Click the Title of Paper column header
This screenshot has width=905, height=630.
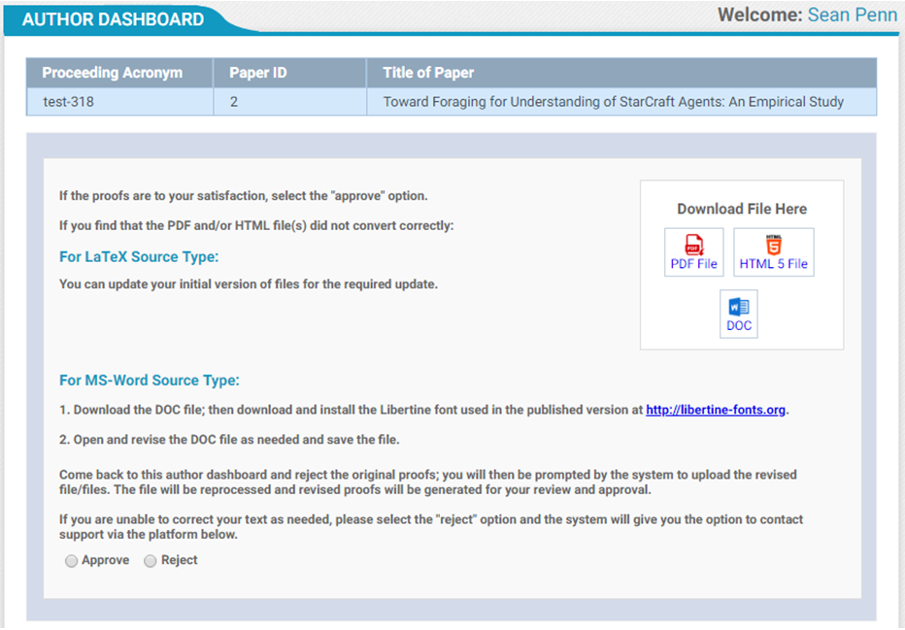428,73
